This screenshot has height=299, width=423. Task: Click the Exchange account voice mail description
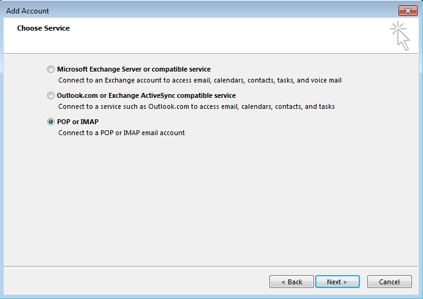200,80
